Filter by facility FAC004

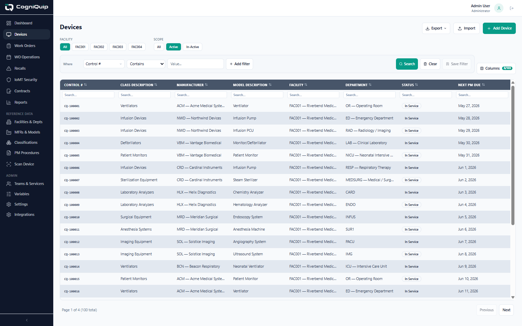(x=137, y=47)
